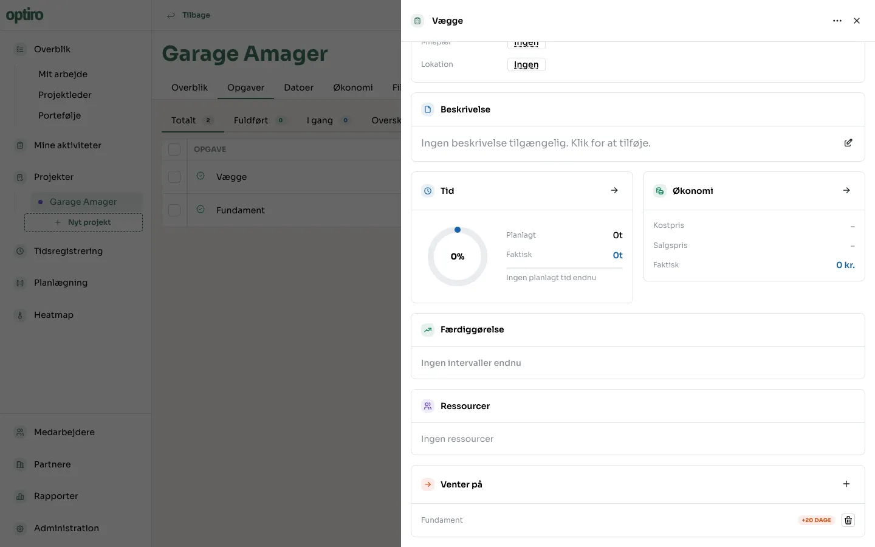Close the Vægge side panel
The width and height of the screenshot is (875, 547).
(857, 21)
